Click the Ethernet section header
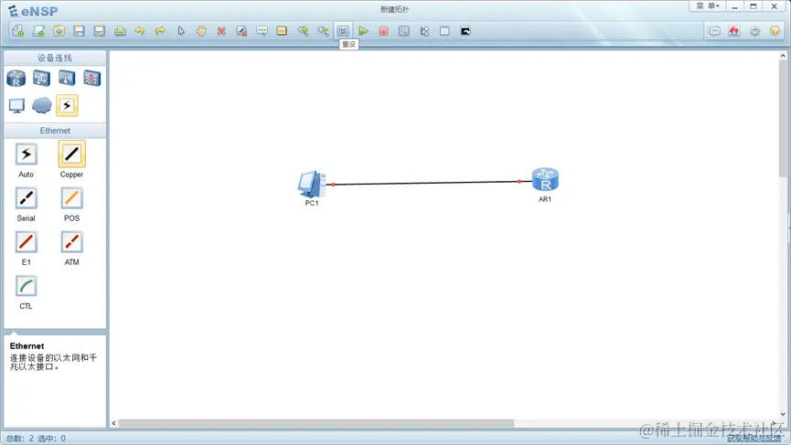 click(55, 131)
